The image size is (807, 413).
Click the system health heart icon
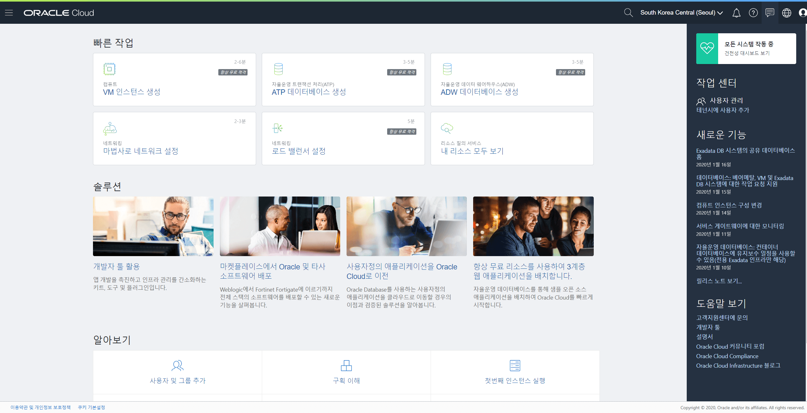[x=707, y=48]
